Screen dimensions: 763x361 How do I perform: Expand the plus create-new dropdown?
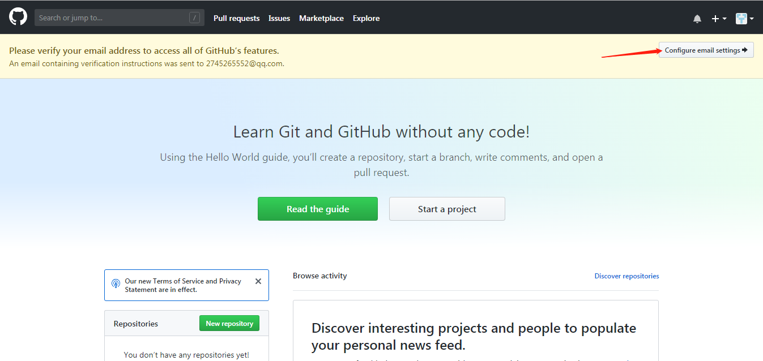[x=719, y=19]
